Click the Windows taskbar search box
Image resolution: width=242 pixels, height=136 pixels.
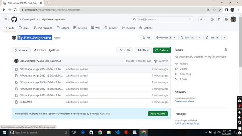pos(39,133)
